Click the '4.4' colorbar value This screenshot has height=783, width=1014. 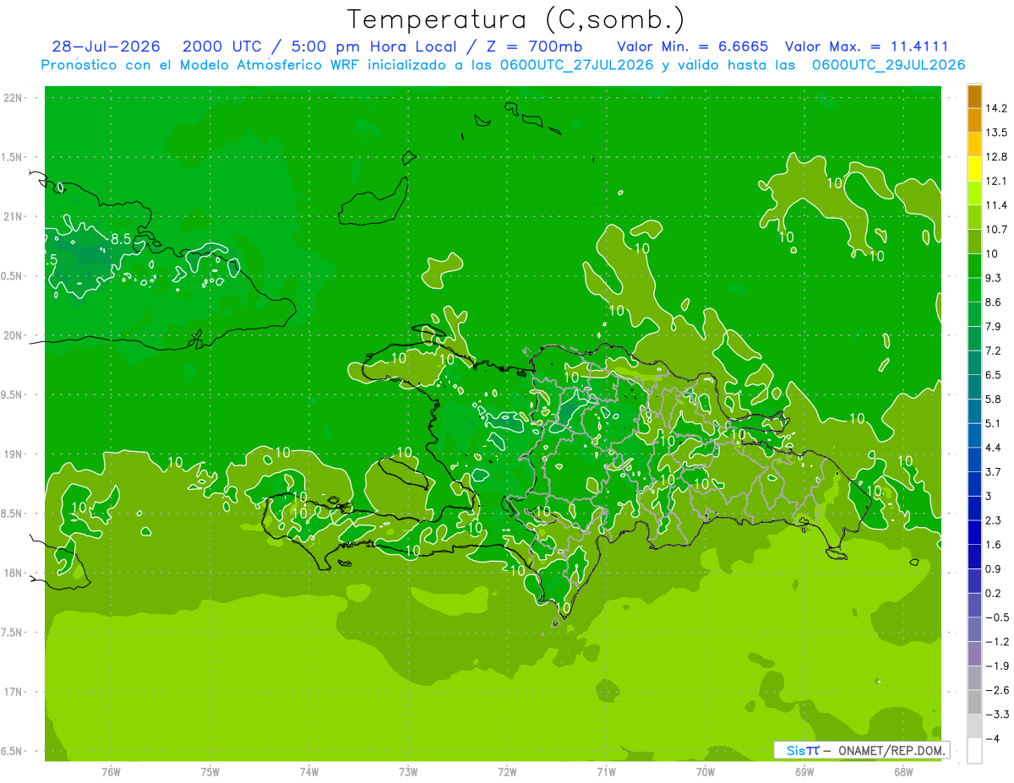click(x=993, y=448)
